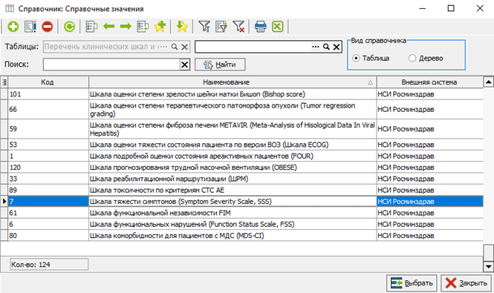494x293 pixels.
Task: Click the magnifier in the second lookup field
Action: 326,47
